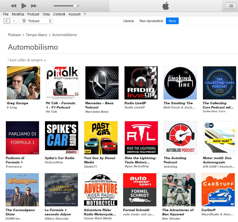Open the Vista menu
The image size is (238, 222).
click(46, 14)
